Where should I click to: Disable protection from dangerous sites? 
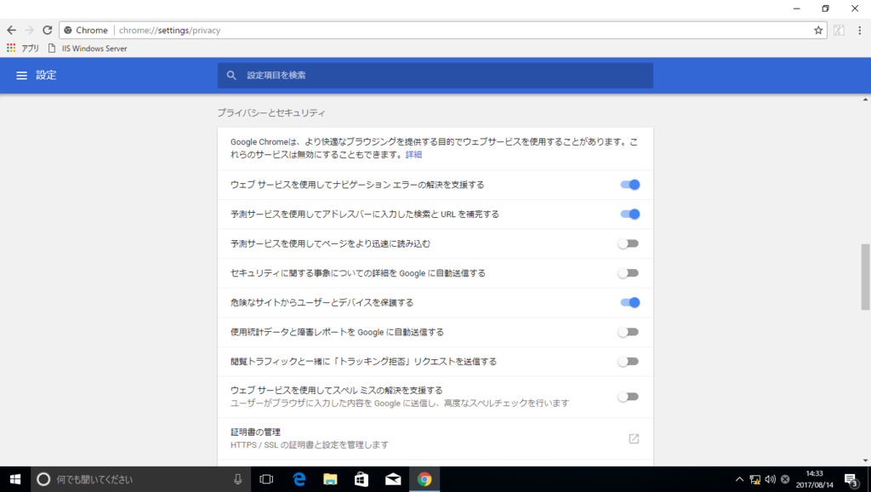click(628, 302)
